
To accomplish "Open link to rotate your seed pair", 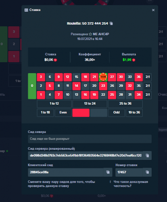I will coord(61,184).
